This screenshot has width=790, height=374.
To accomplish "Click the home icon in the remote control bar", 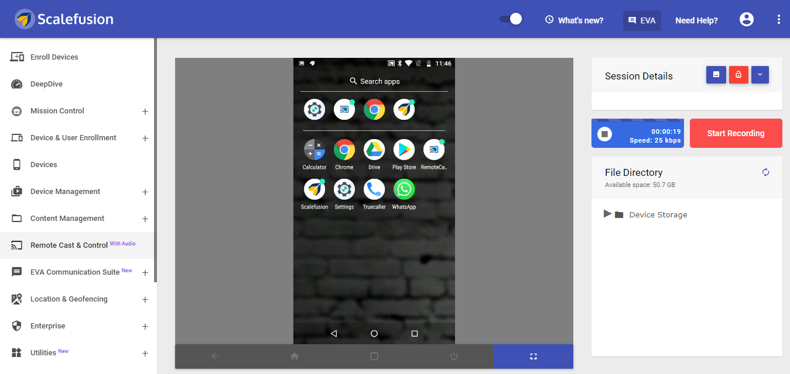I will point(295,356).
